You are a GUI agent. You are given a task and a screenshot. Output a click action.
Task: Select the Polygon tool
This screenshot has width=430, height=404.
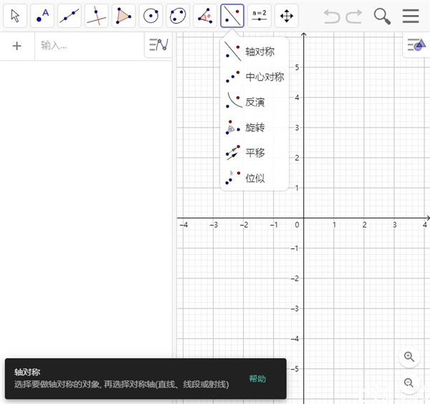pyautogui.click(x=124, y=15)
